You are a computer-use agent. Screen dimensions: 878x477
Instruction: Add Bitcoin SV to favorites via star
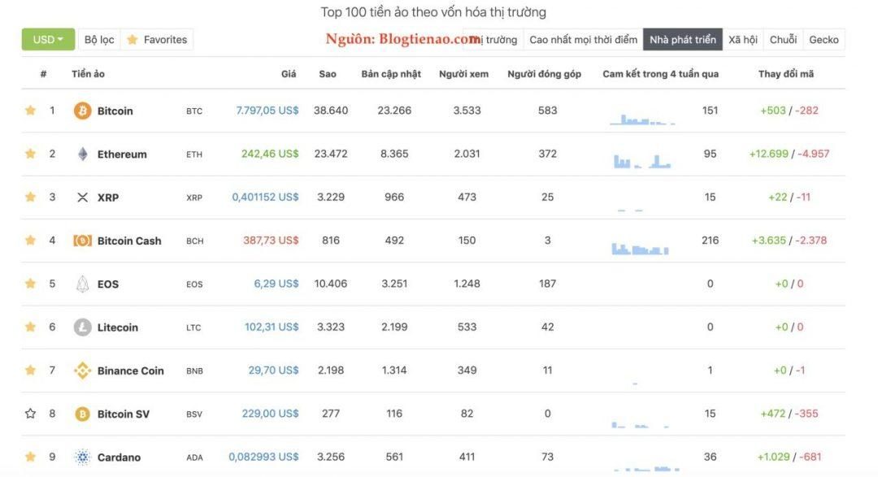(30, 413)
